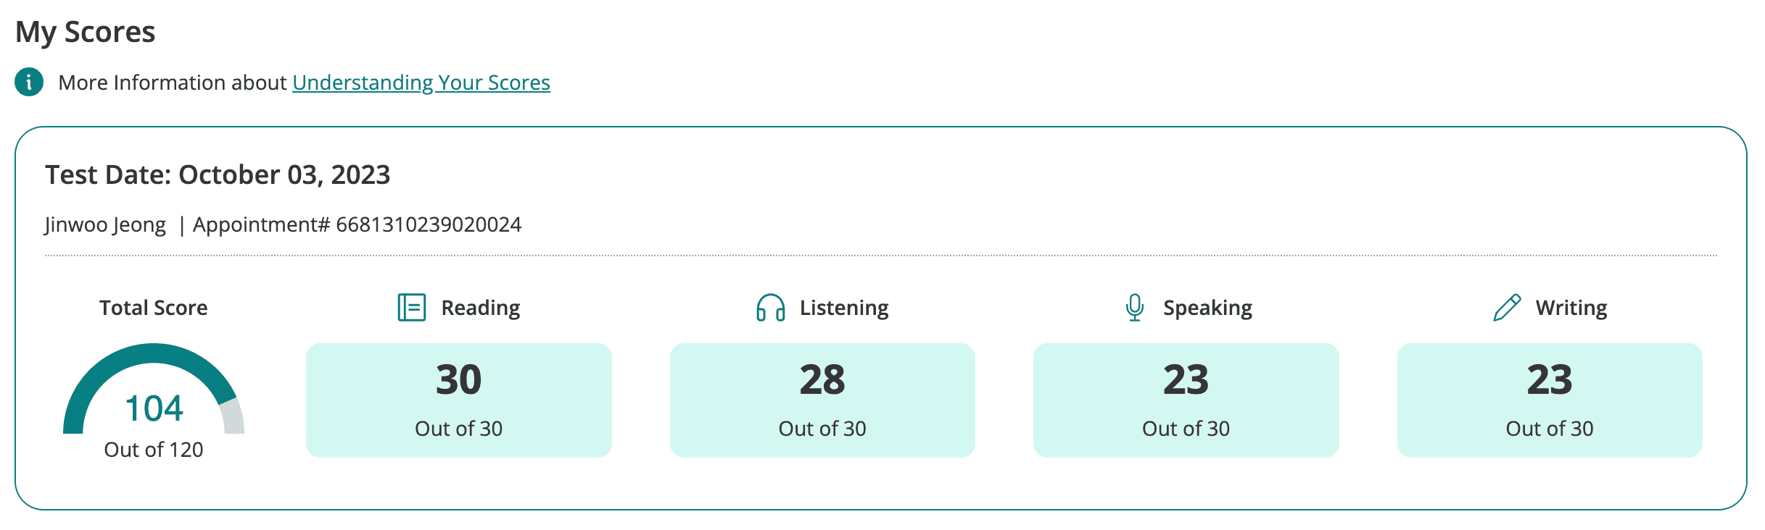Screen dimensions: 1765x530
Task: Click the Writing pencil icon
Action: [x=1507, y=308]
